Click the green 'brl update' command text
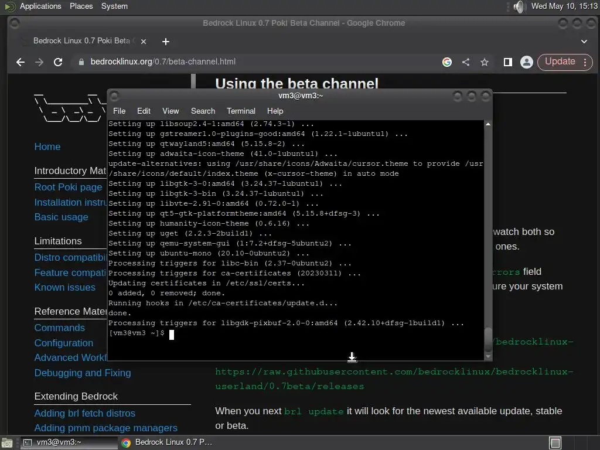The height and width of the screenshot is (450, 600). [x=314, y=411]
